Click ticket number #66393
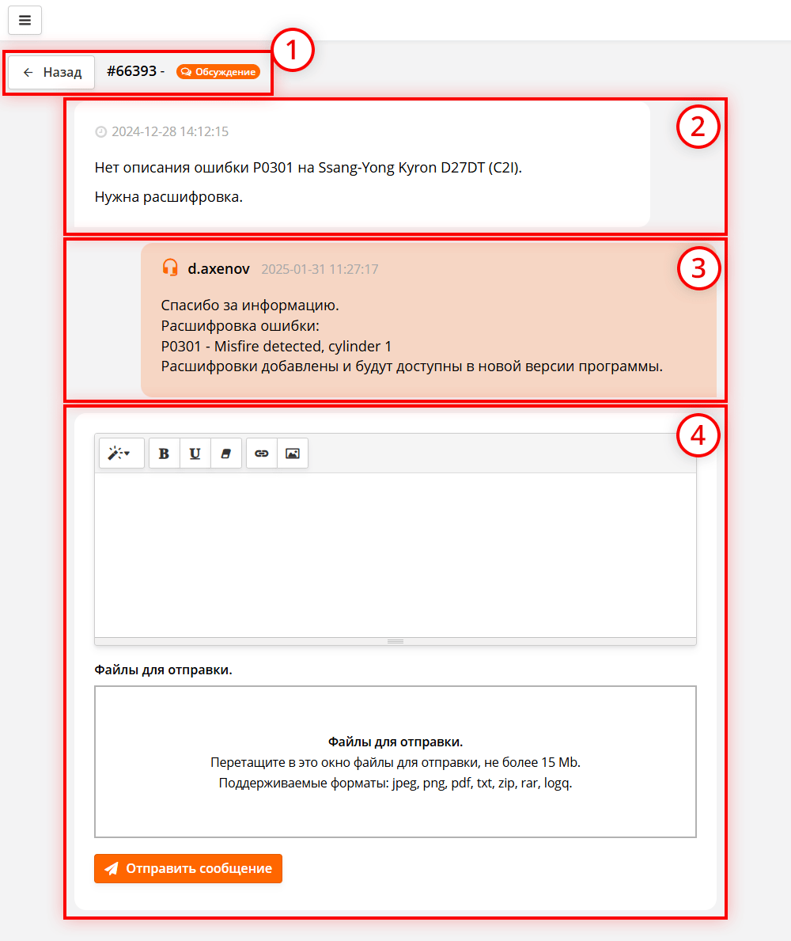 [131, 70]
